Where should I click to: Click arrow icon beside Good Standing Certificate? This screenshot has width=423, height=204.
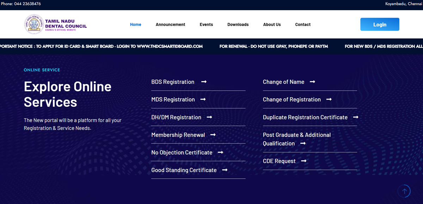225,170
